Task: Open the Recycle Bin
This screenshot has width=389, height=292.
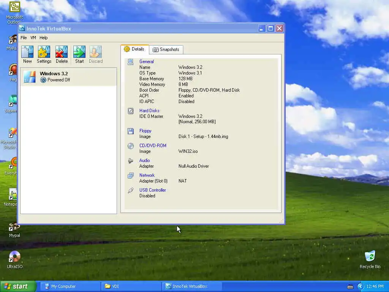Action: tap(370, 260)
